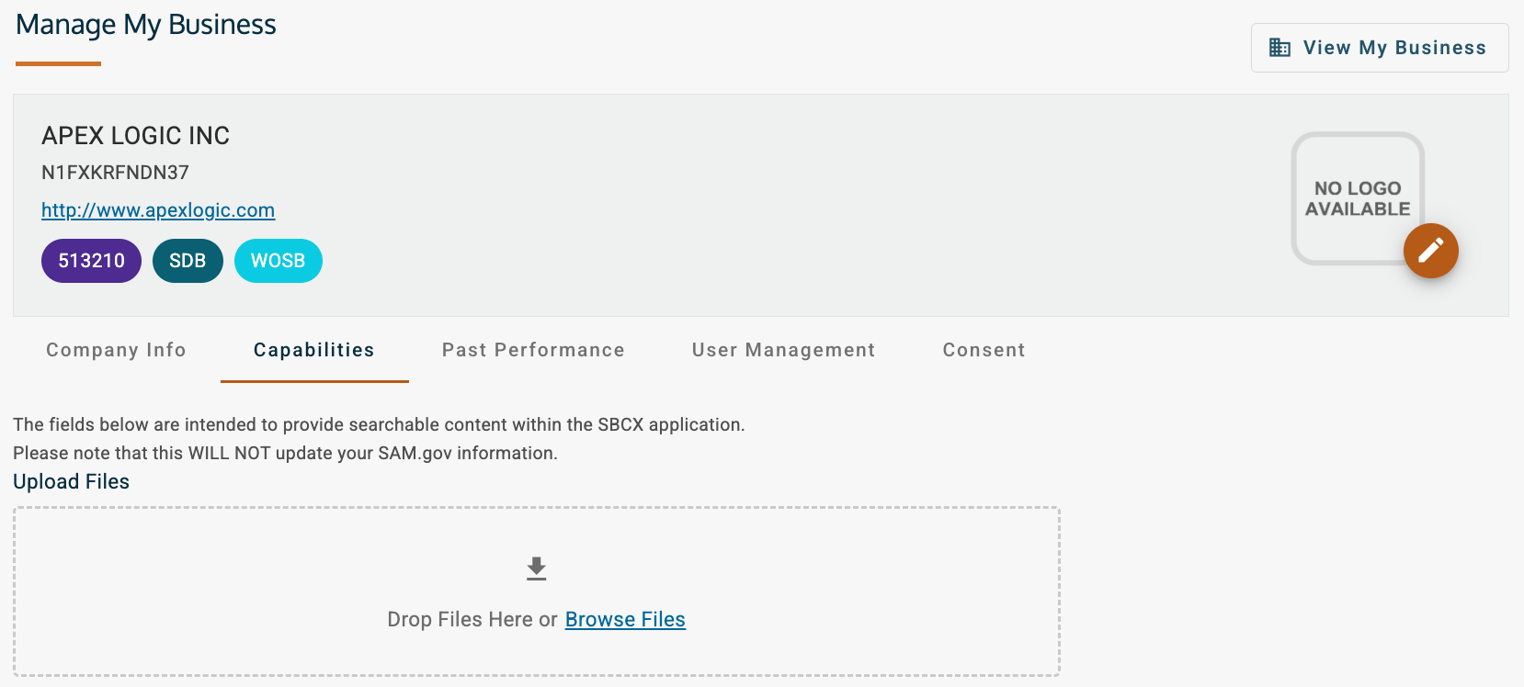The height and width of the screenshot is (687, 1524).
Task: Select the WOSB certification badge
Action: tap(278, 260)
